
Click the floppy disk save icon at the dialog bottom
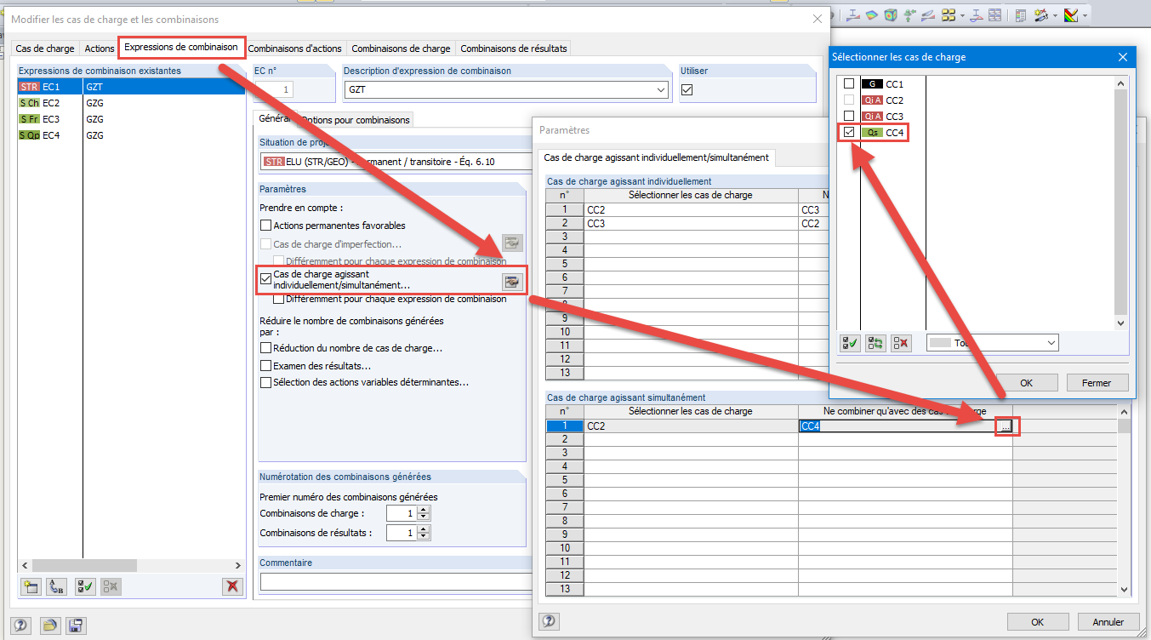coord(77,626)
